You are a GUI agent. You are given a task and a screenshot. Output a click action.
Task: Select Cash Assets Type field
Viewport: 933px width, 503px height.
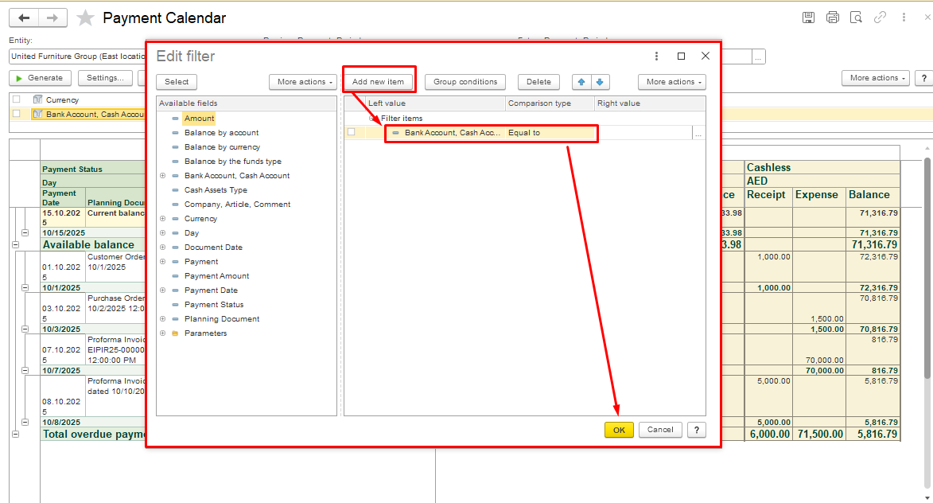pyautogui.click(x=216, y=190)
